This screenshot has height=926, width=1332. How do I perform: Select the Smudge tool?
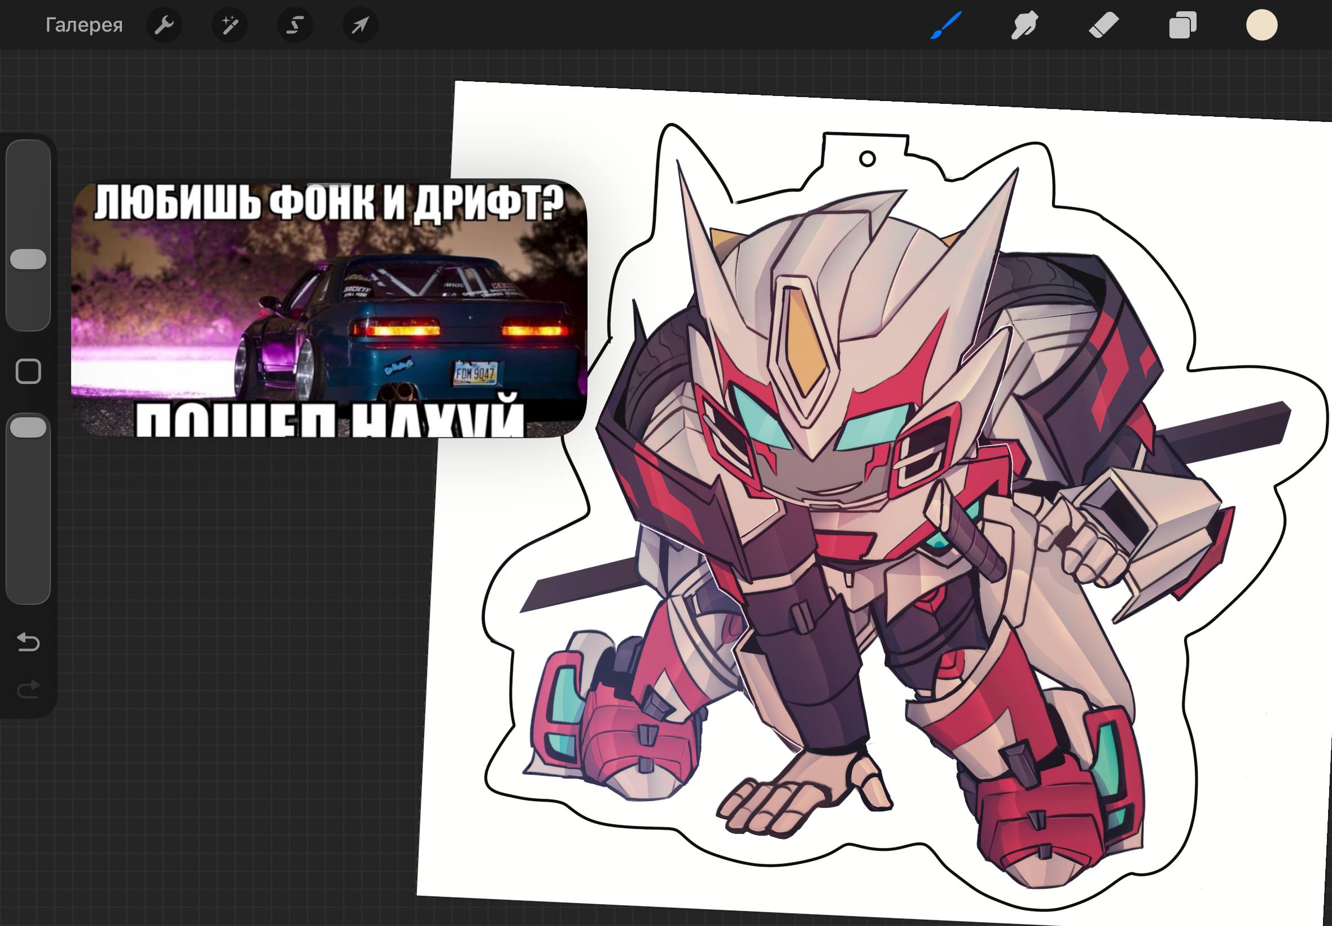pyautogui.click(x=1024, y=25)
